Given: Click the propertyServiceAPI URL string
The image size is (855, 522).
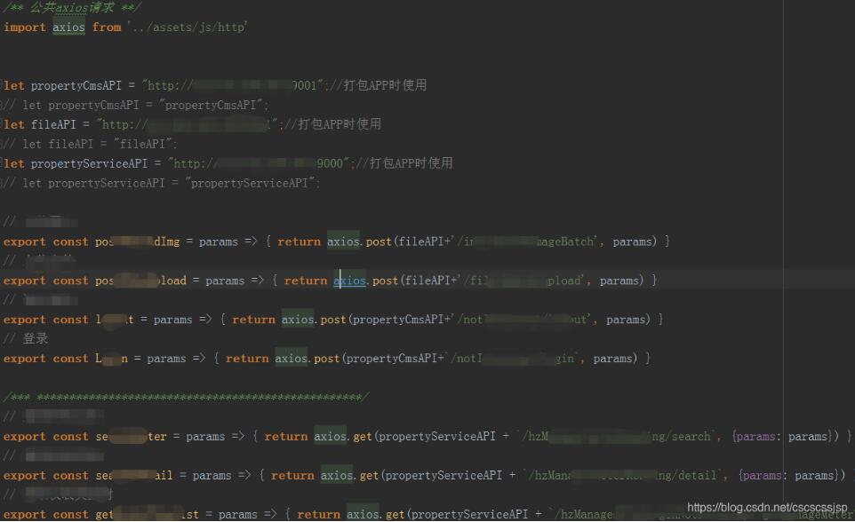Looking at the screenshot, I should 240,163.
